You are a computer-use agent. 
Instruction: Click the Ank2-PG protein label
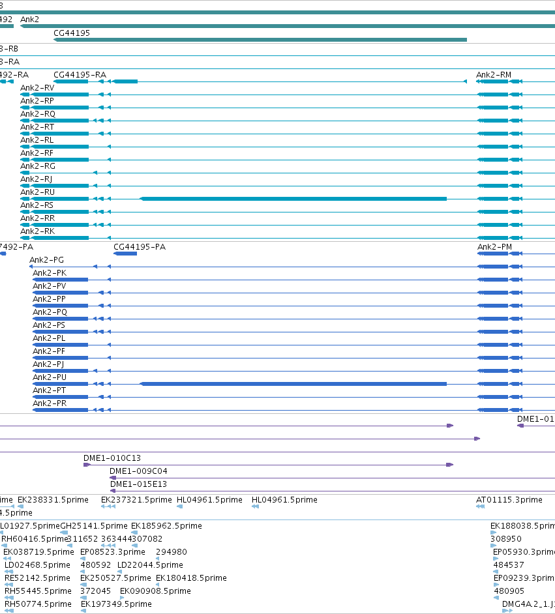(x=46, y=259)
